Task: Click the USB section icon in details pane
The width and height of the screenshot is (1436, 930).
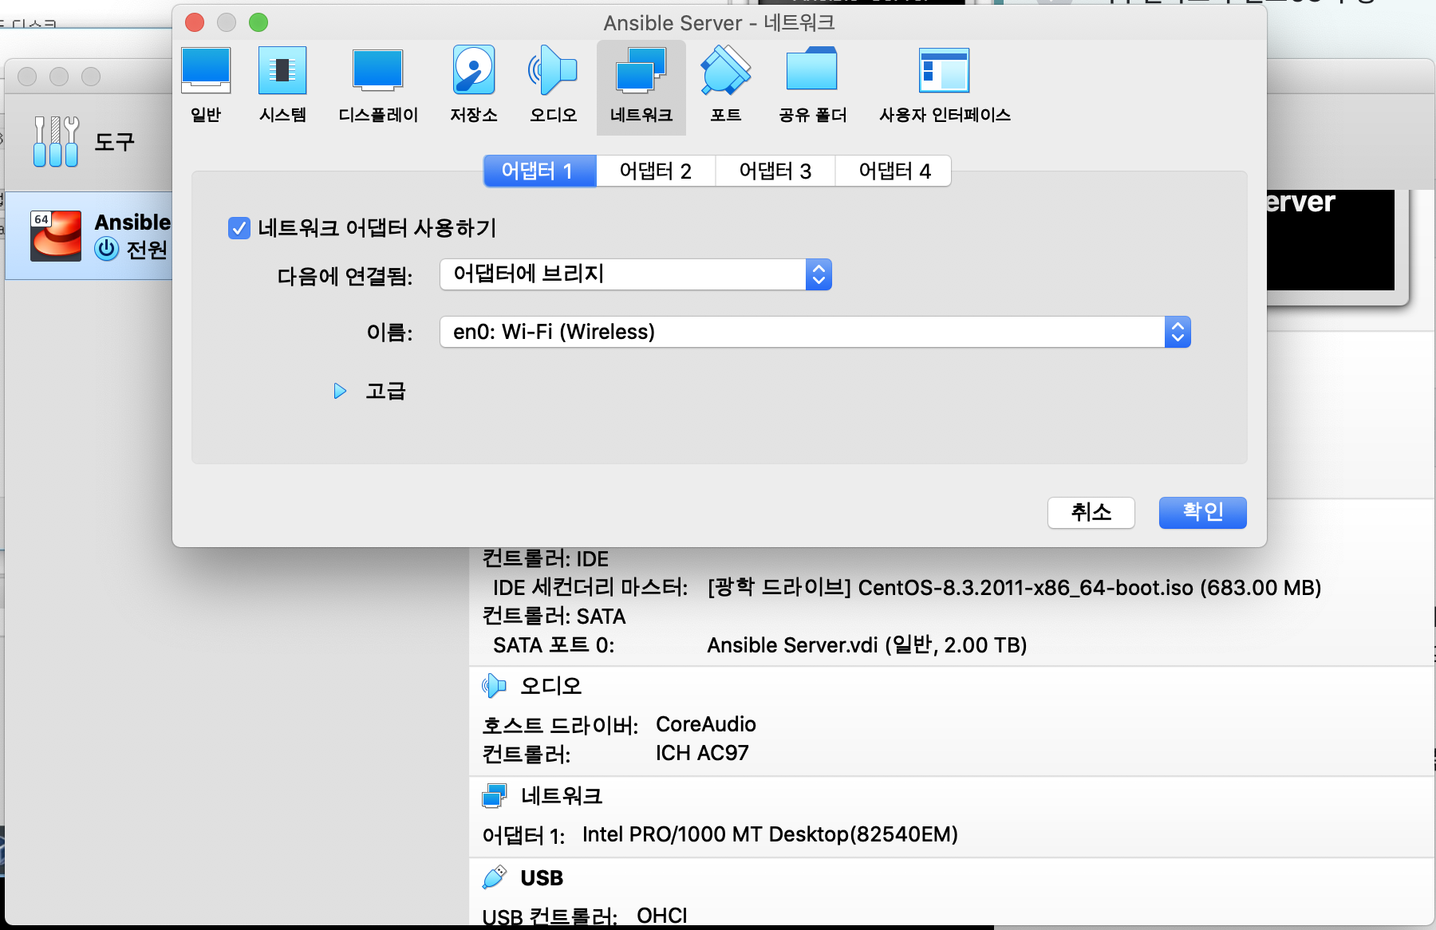Action: click(x=495, y=877)
